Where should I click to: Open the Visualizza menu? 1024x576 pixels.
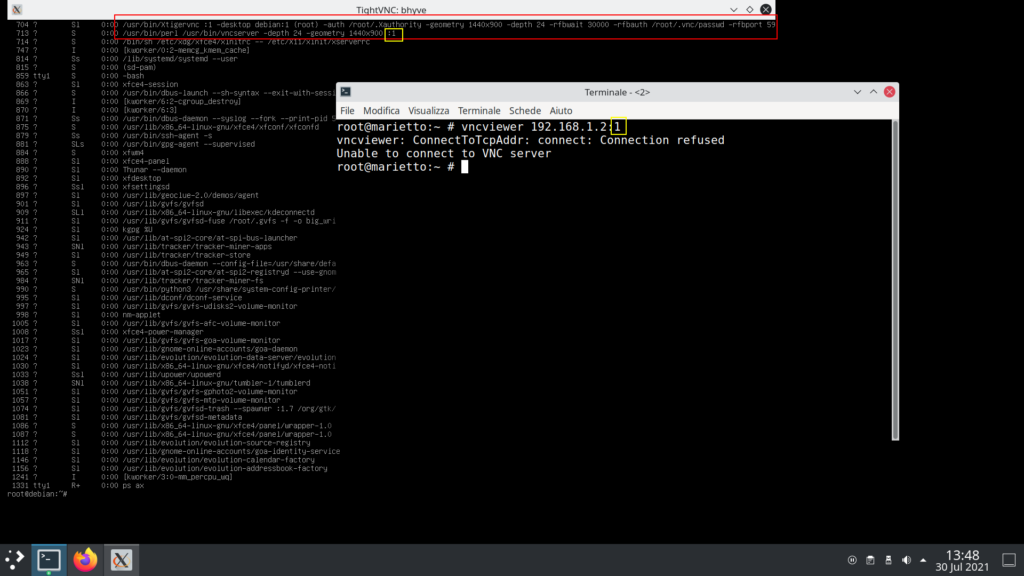(x=429, y=110)
